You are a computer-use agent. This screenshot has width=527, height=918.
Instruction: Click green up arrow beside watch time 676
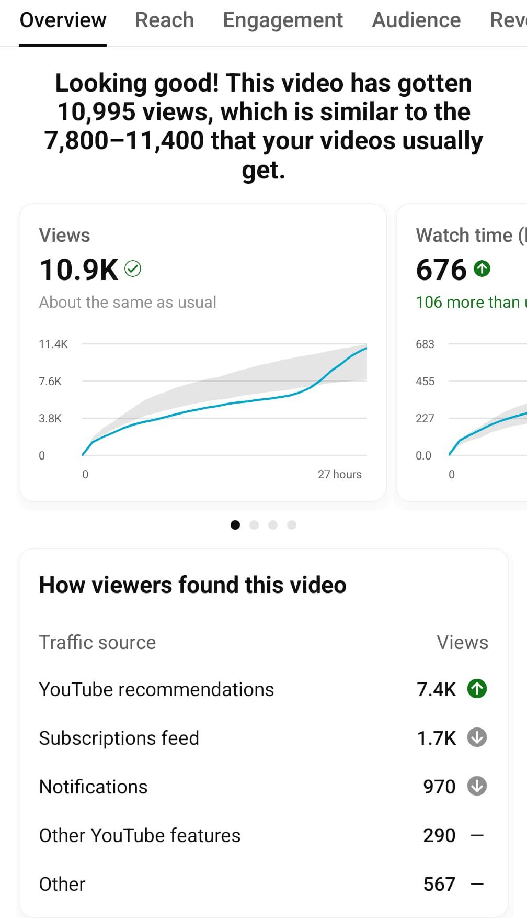(x=482, y=269)
